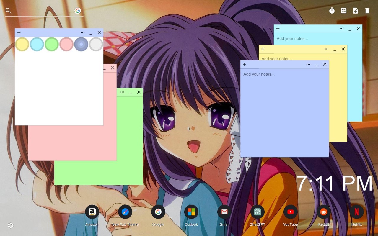Click the cyan note's text area
Image resolution: width=378 pixels, height=236 pixels.
(318, 39)
